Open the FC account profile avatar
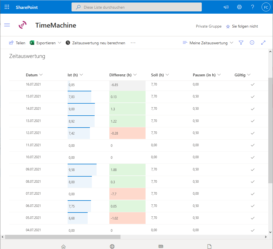273x249 pixels. (266, 7)
